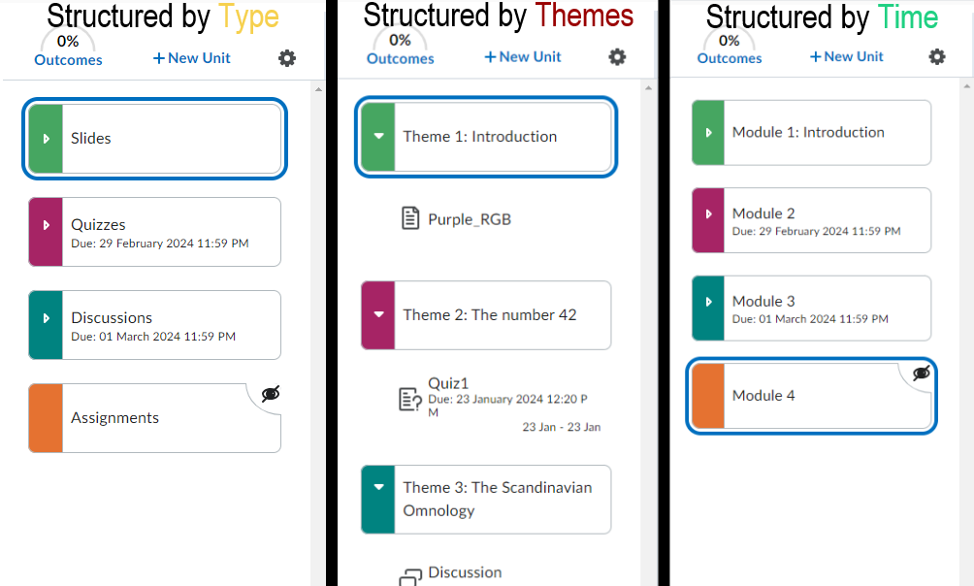974x586 pixels.
Task: Collapse Theme 1: Introduction unit
Action: click(x=378, y=137)
